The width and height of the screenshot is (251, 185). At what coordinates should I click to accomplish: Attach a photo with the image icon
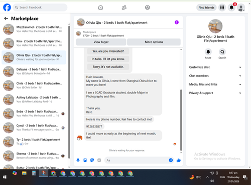coord(85,160)
